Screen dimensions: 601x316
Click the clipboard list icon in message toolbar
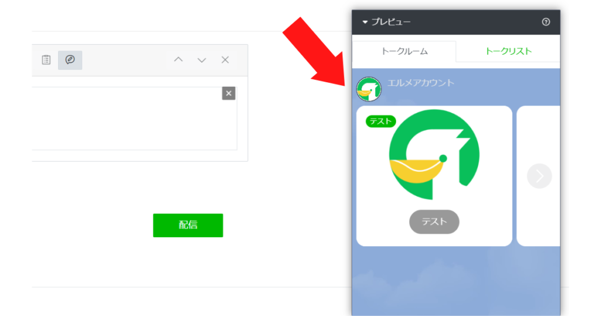point(46,60)
